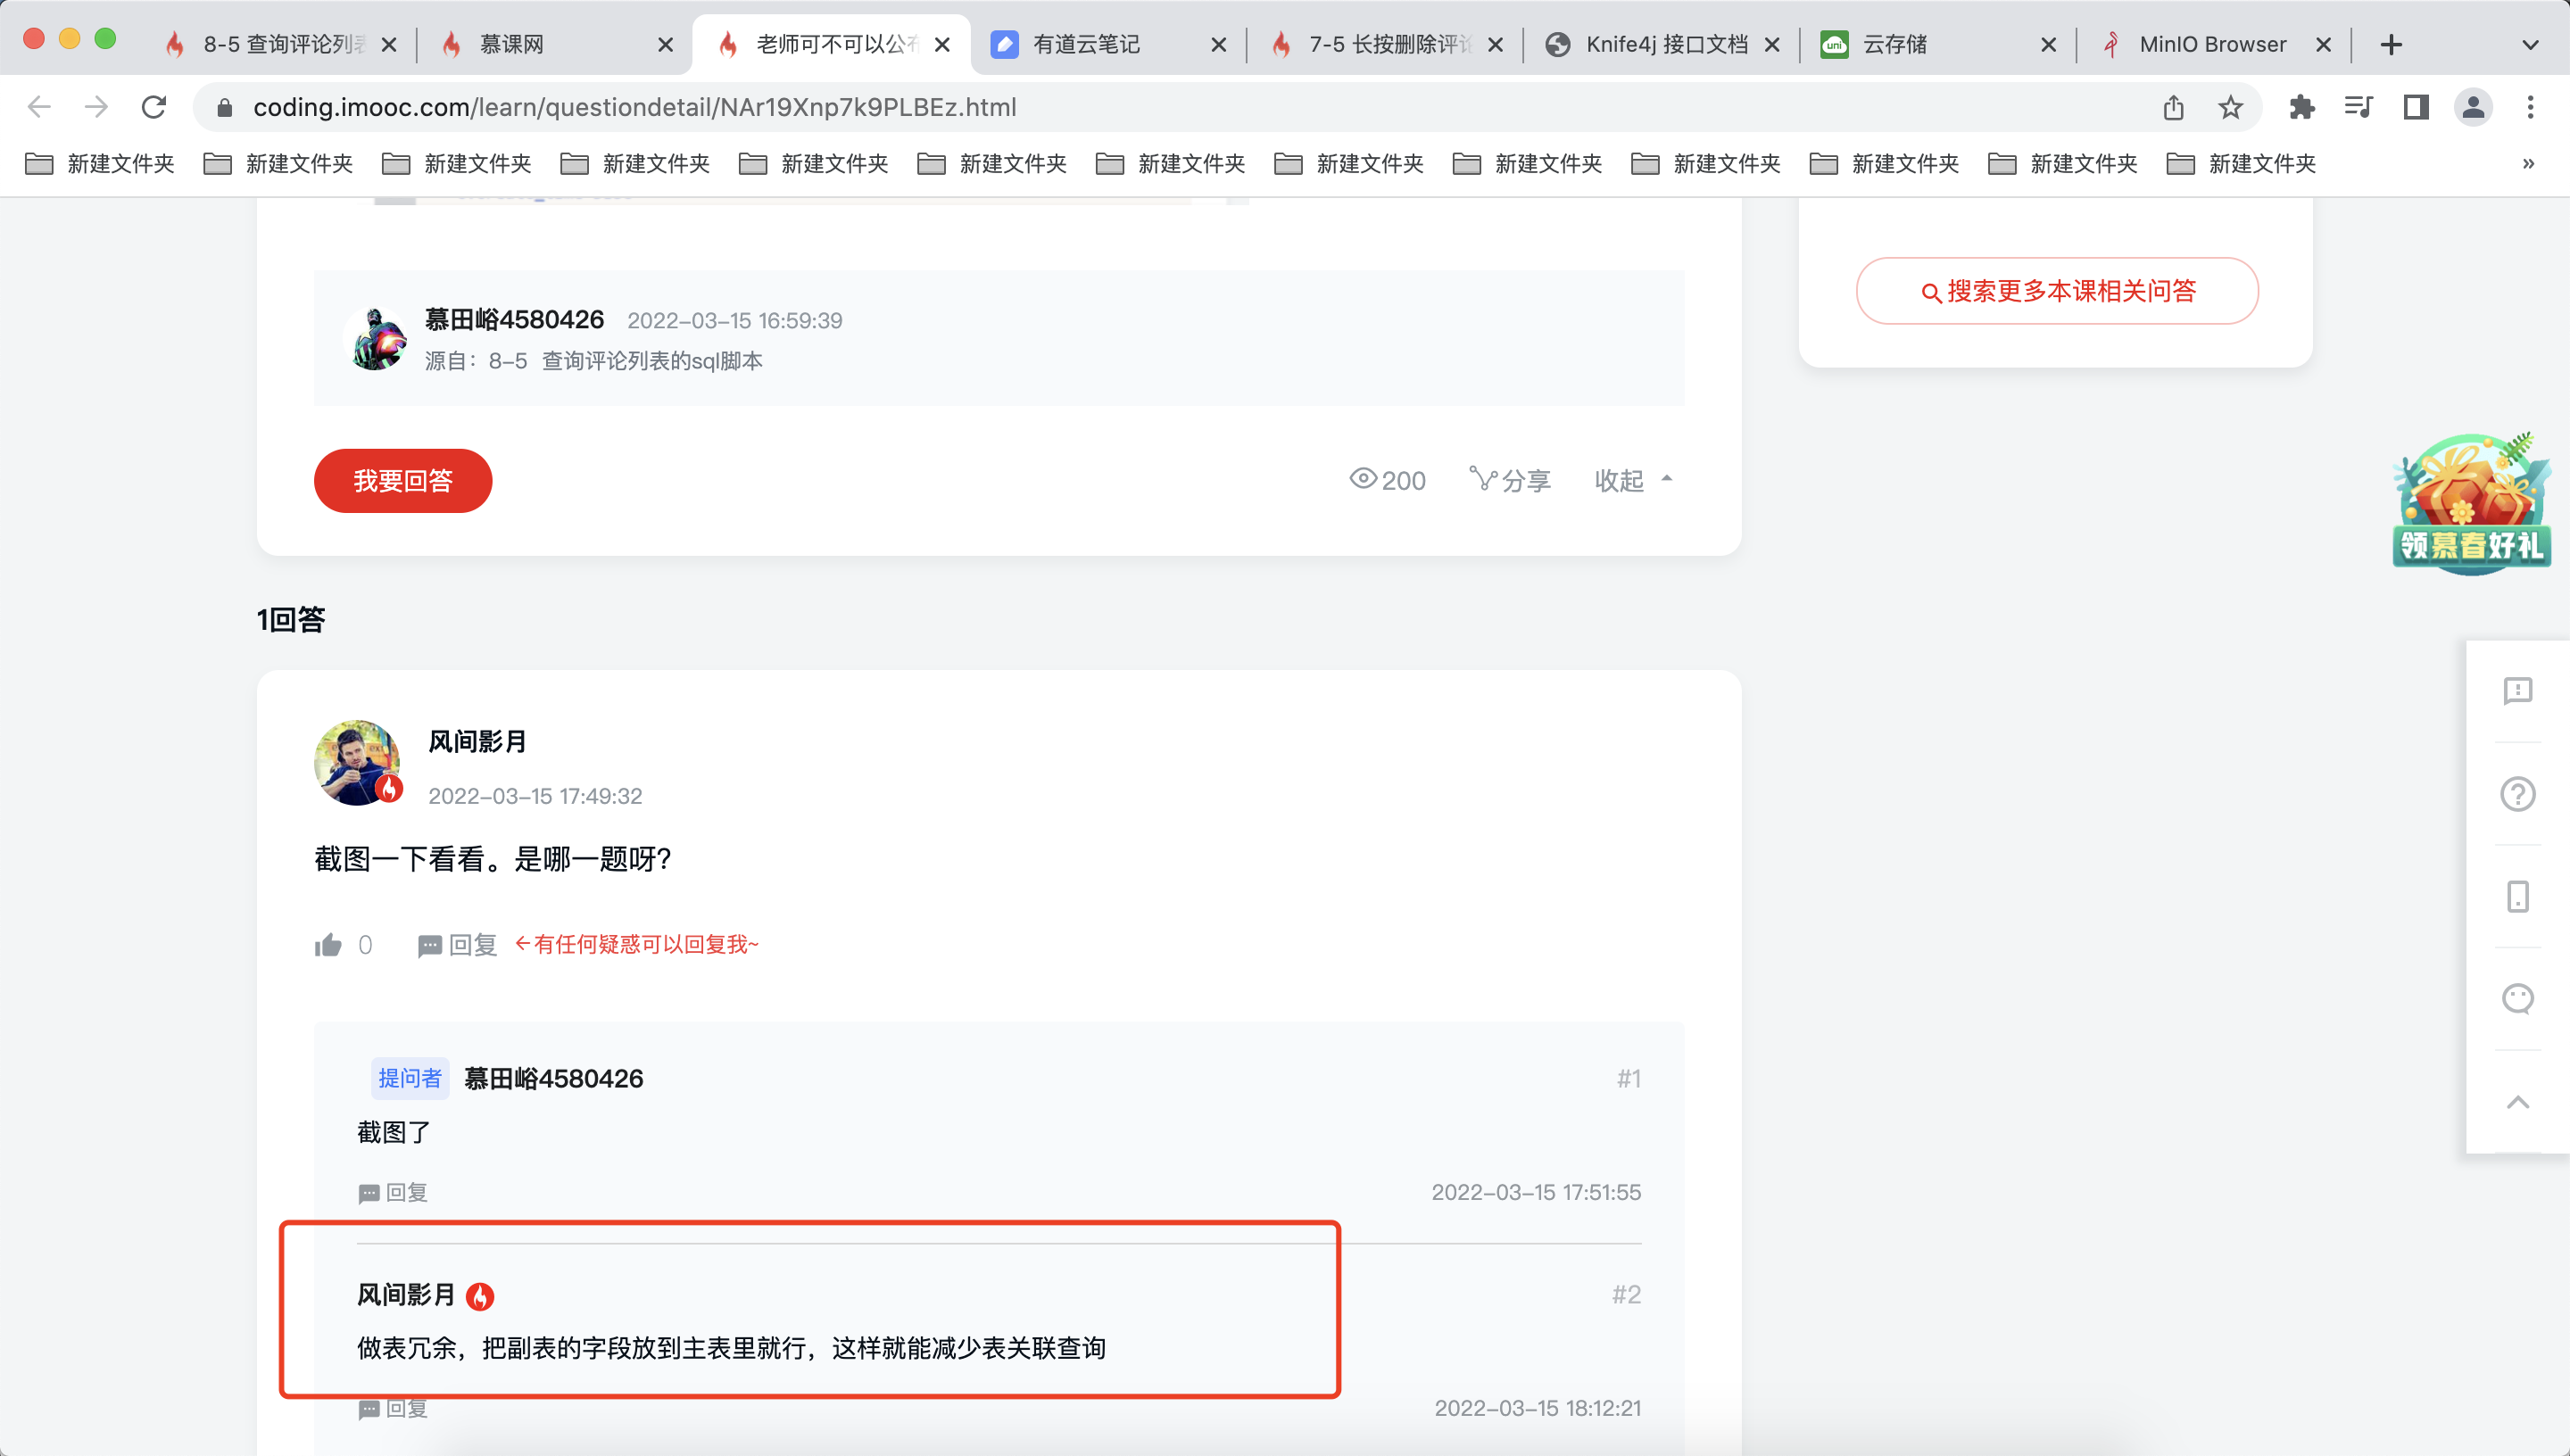
Task: Reload the current page
Action: pyautogui.click(x=154, y=107)
